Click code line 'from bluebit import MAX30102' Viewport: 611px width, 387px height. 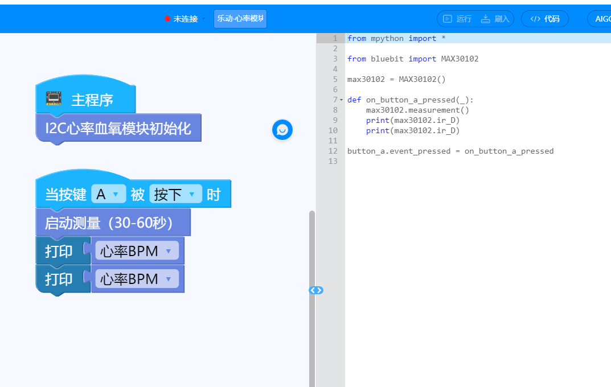[413, 59]
